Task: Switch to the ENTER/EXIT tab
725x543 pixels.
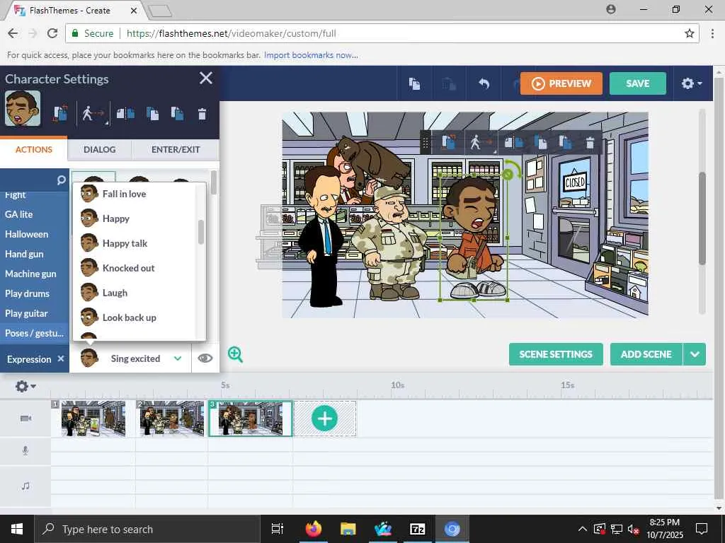Action: (176, 150)
